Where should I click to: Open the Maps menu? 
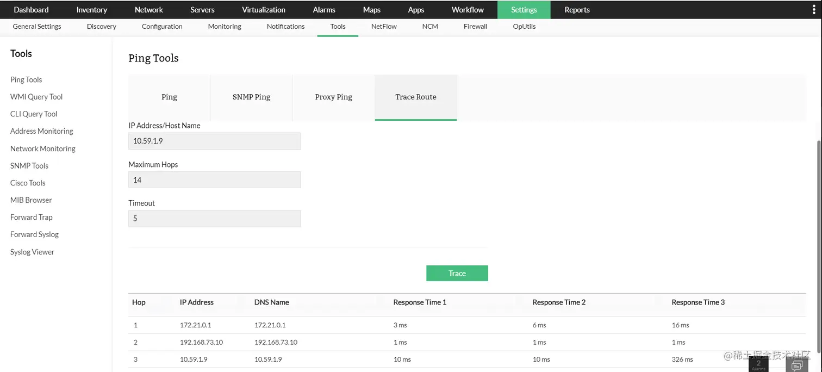[371, 9]
